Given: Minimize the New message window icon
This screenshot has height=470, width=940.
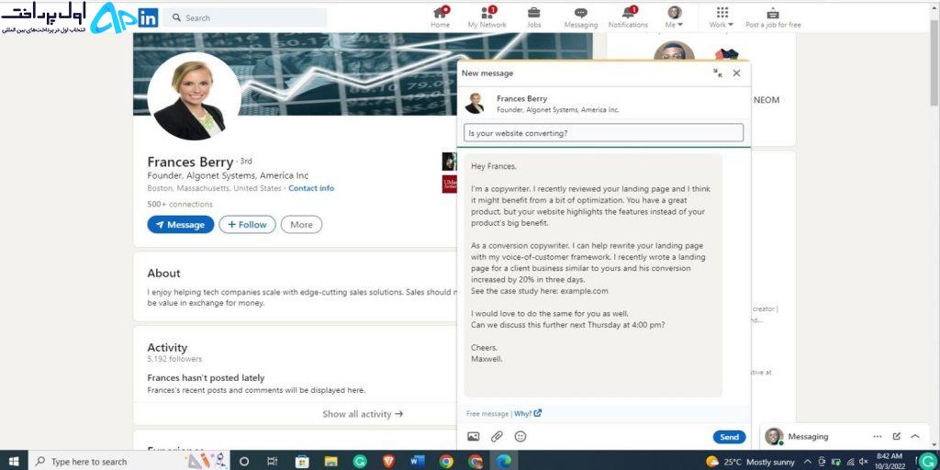Looking at the screenshot, I should (x=718, y=73).
